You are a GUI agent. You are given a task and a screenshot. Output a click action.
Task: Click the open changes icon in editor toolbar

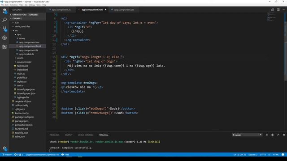272,10
